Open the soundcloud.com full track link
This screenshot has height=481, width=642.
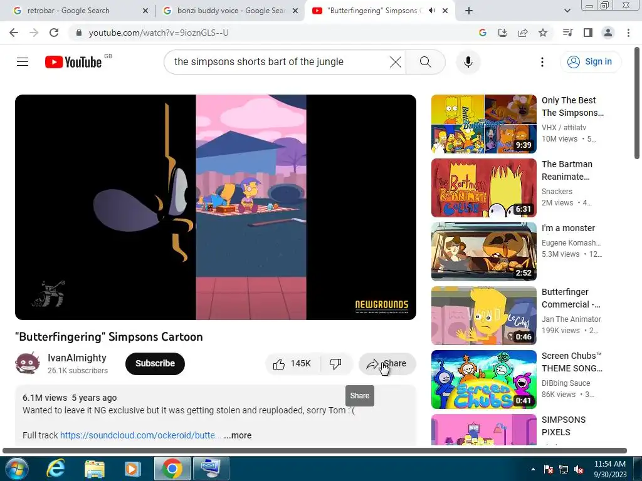click(140, 435)
